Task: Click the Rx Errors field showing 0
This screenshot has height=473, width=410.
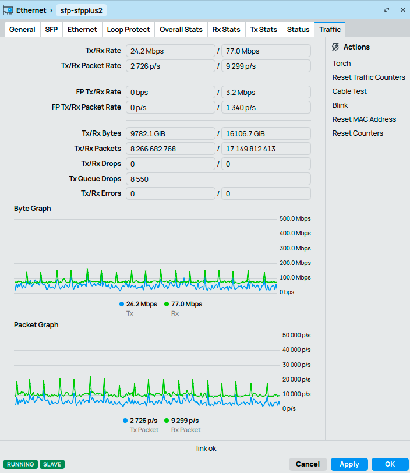Action: (x=266, y=193)
